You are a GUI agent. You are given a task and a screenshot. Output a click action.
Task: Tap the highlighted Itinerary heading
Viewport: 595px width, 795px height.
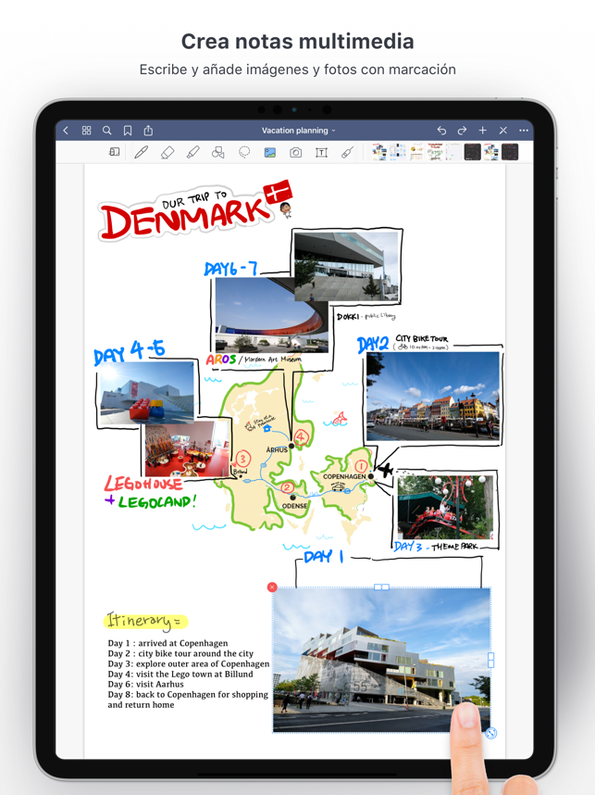145,621
